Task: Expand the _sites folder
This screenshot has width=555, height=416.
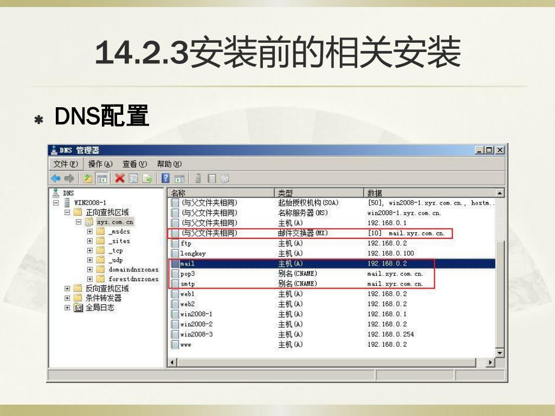Action: [x=90, y=241]
